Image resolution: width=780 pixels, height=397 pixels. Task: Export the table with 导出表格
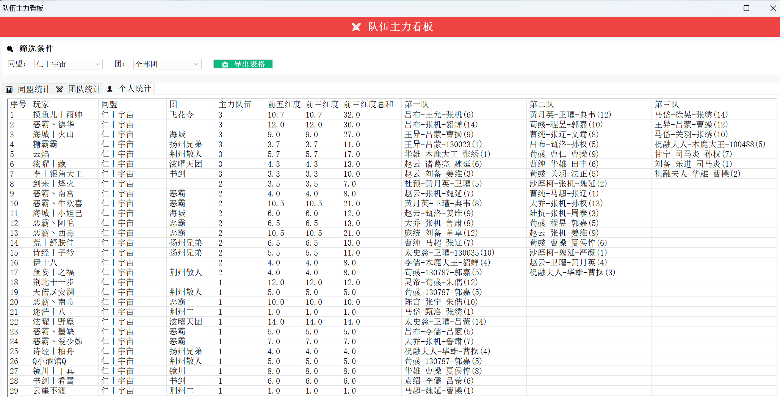(243, 64)
